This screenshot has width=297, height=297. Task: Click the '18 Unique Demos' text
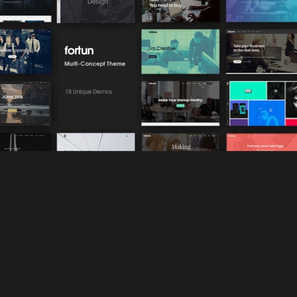tap(88, 92)
